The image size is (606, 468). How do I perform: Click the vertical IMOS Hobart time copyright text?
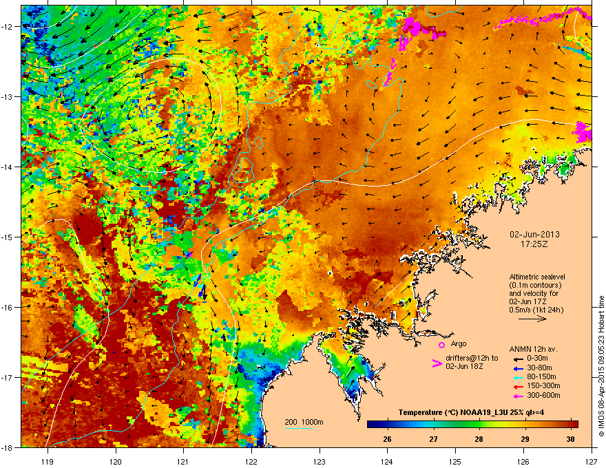tap(601, 366)
